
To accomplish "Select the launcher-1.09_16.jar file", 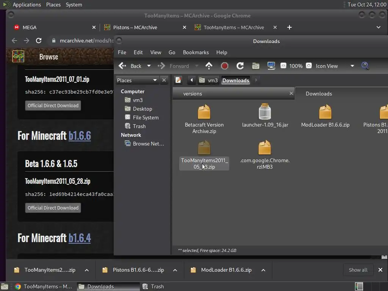I will click(x=265, y=116).
